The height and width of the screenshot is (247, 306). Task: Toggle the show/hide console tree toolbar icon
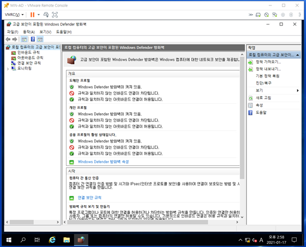coord(24,39)
